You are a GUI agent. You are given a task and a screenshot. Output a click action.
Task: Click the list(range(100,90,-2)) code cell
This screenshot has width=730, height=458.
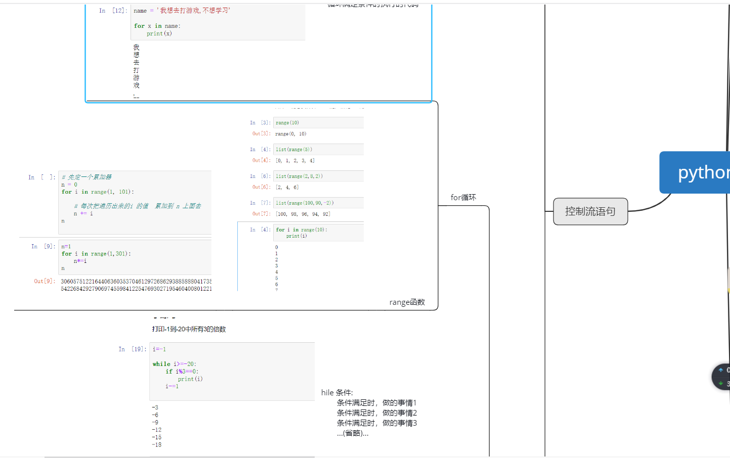(x=318, y=203)
